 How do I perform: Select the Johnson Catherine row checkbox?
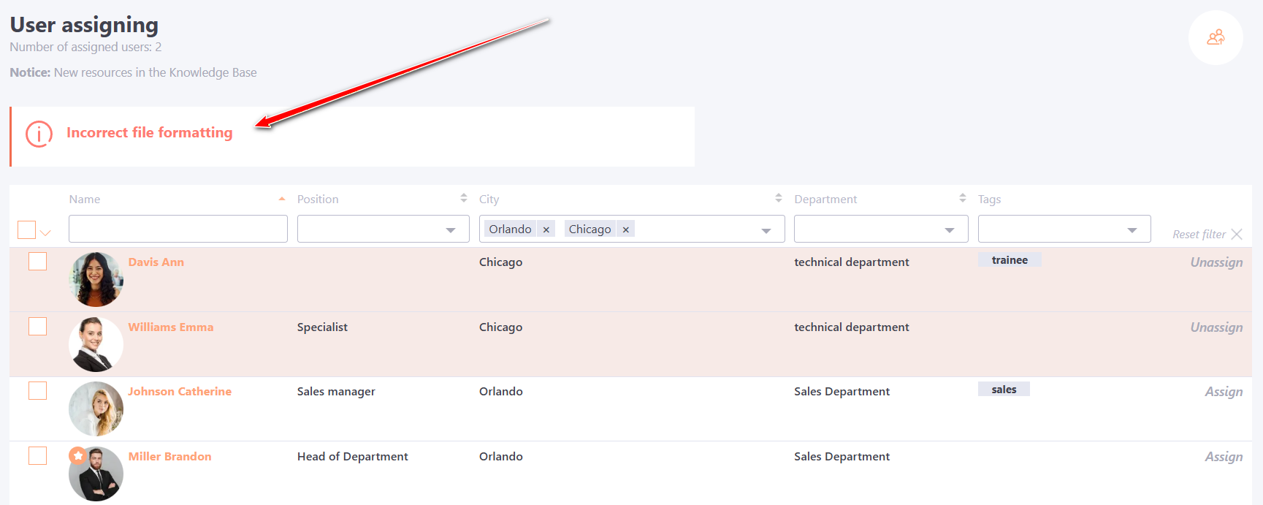37,391
